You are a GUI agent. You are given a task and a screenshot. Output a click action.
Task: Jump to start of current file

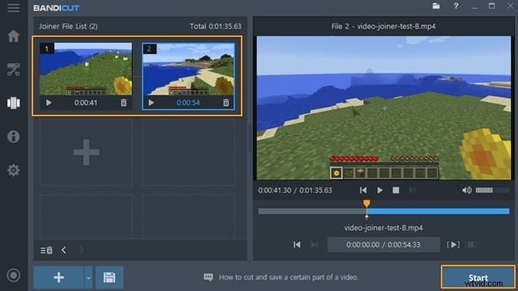297,245
